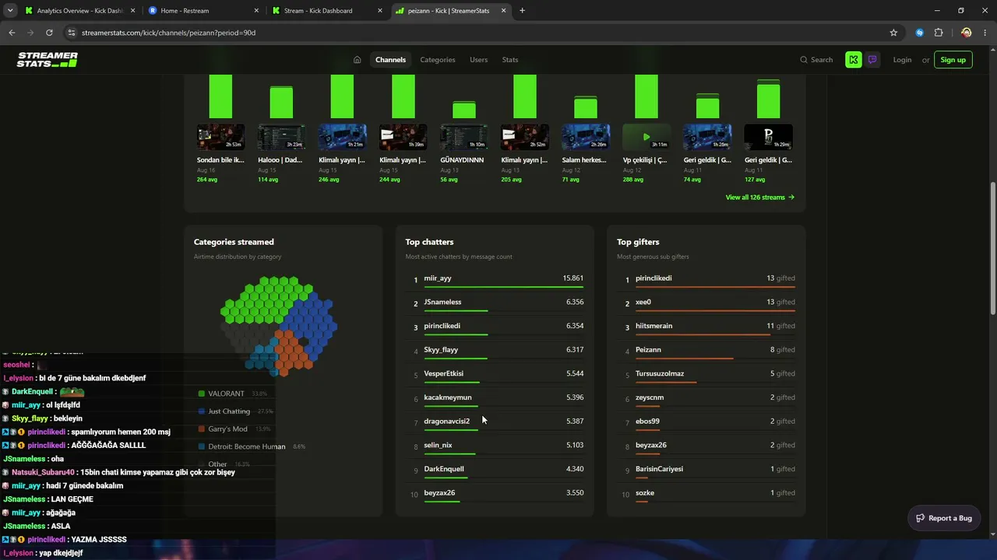Click the Report a Bug button

point(944,518)
